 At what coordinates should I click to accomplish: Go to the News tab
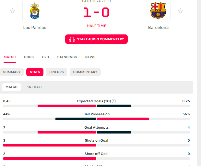click(90, 57)
